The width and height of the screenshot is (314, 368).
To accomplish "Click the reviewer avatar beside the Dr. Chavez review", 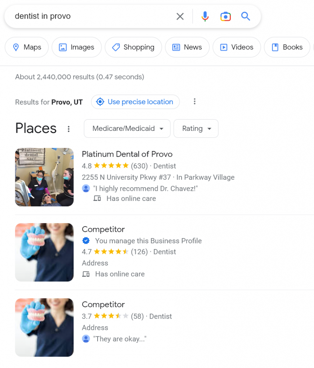I will click(x=86, y=188).
